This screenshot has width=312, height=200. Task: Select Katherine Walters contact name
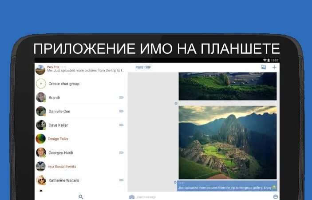[63, 180]
